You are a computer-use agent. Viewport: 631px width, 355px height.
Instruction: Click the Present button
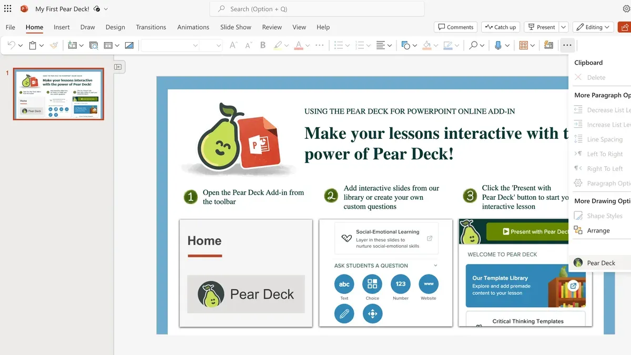pos(541,27)
